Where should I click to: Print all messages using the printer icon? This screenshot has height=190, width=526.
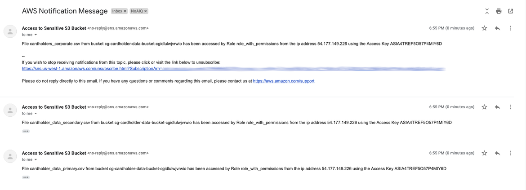499,11
